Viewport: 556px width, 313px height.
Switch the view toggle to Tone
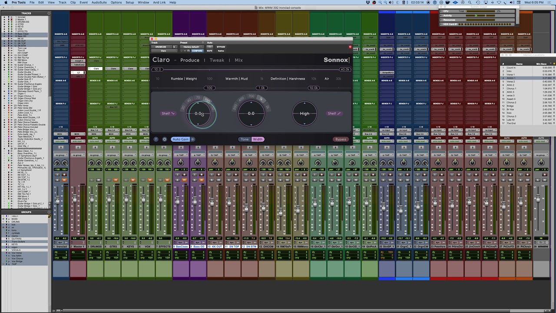pyautogui.click(x=245, y=140)
